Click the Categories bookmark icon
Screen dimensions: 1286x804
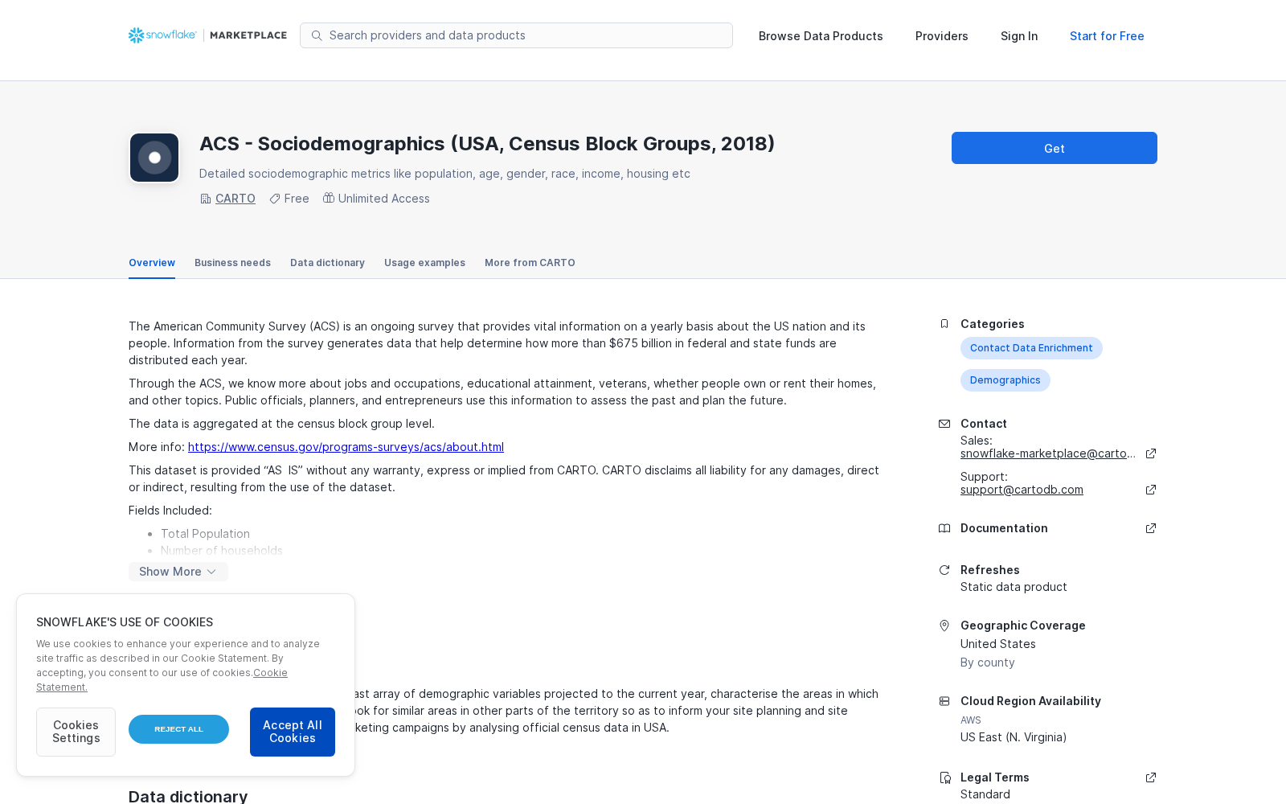(x=944, y=324)
